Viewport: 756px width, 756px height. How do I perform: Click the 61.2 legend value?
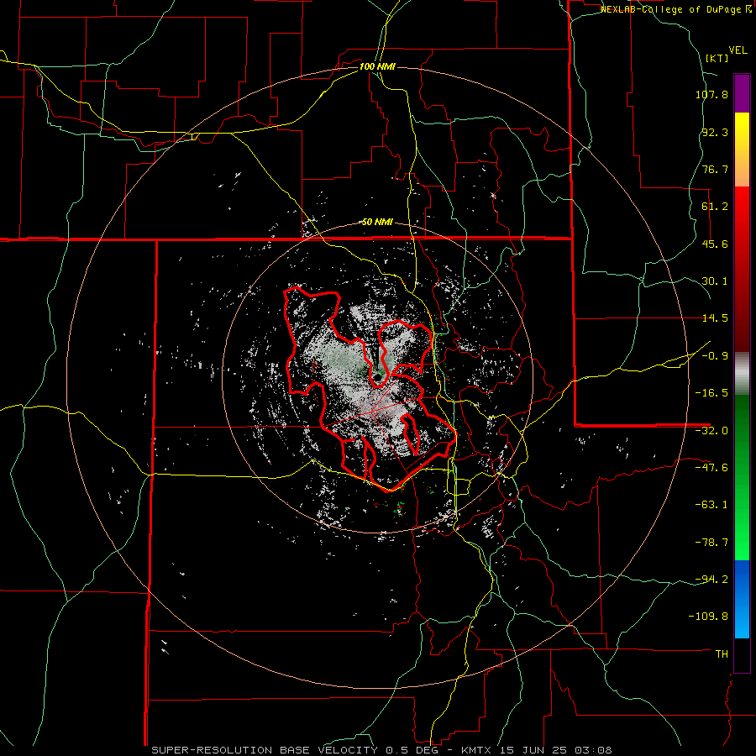(x=715, y=207)
